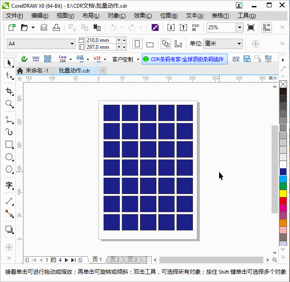Image resolution: width=290 pixels, height=282 pixels.
Task: Open the zoom level 25% dropdown
Action: tap(239, 27)
